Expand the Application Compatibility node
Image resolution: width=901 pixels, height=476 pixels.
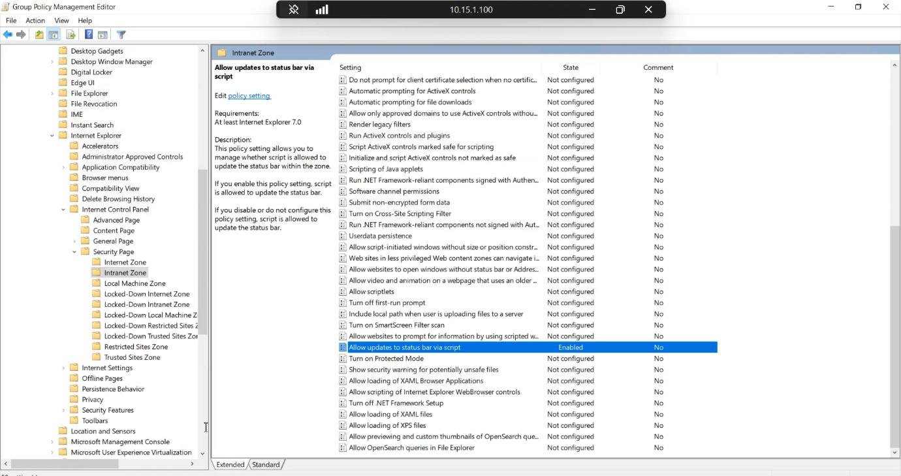click(63, 168)
